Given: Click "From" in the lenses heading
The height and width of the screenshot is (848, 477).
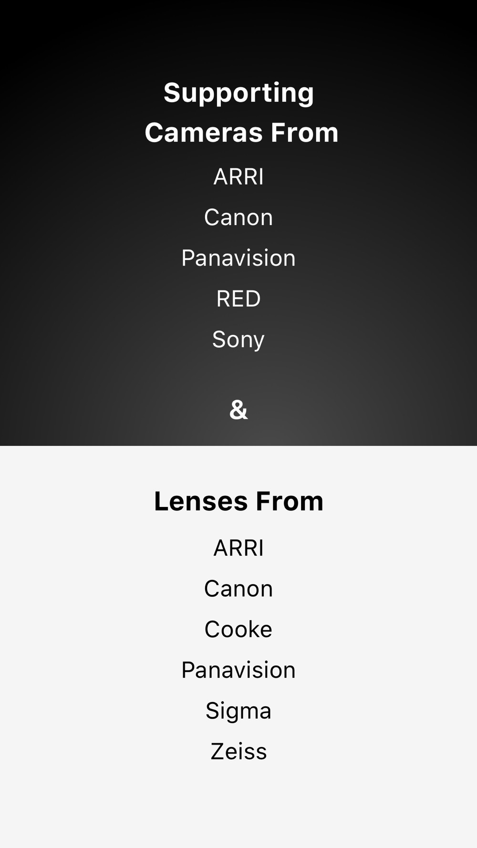Looking at the screenshot, I should [x=290, y=501].
